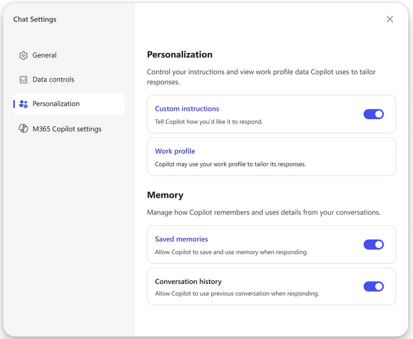Disable the Custom instructions toggle

[x=373, y=114]
